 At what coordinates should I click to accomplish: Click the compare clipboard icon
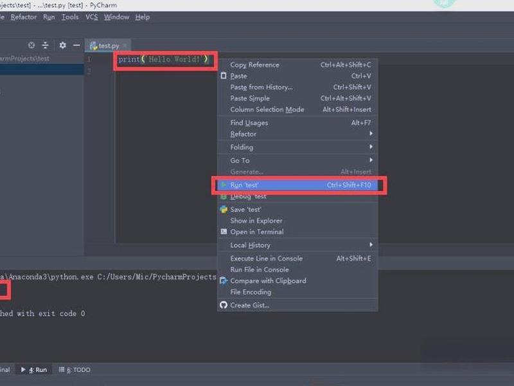224,280
